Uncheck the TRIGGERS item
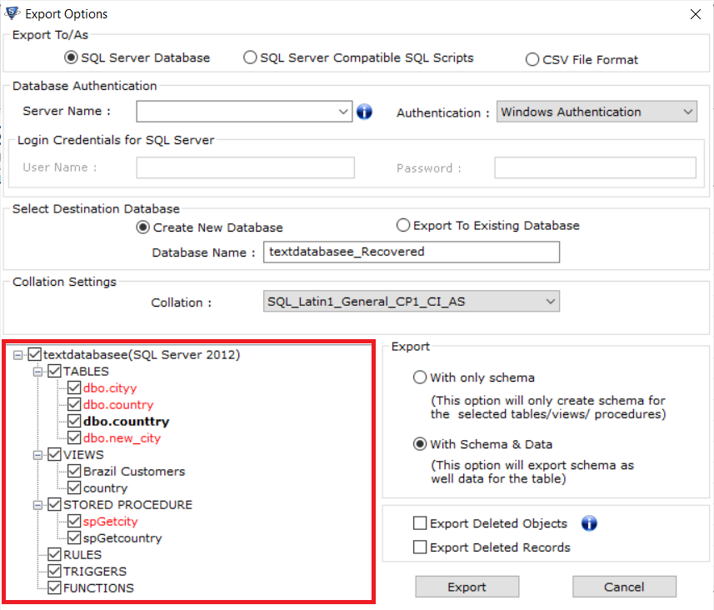The image size is (714, 610). [54, 571]
